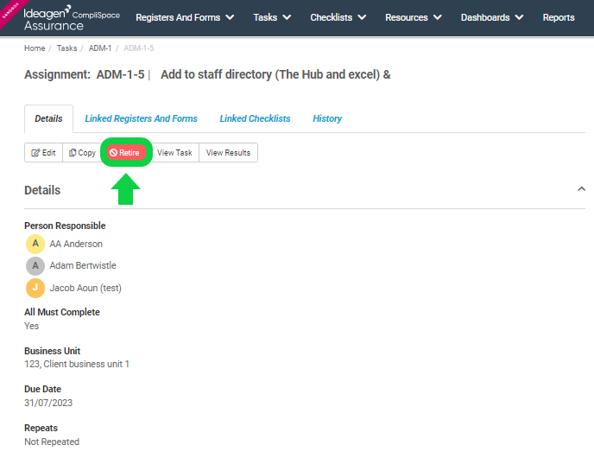
Task: Expand the Tasks navigation menu
Action: tap(272, 17)
